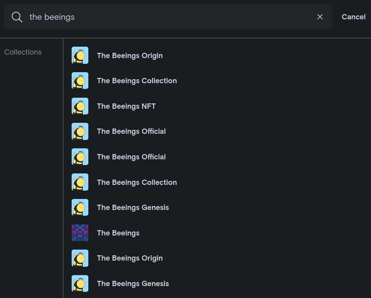Click the bee avatar of the first Beeings Collection result
The image size is (371, 298).
tap(80, 81)
